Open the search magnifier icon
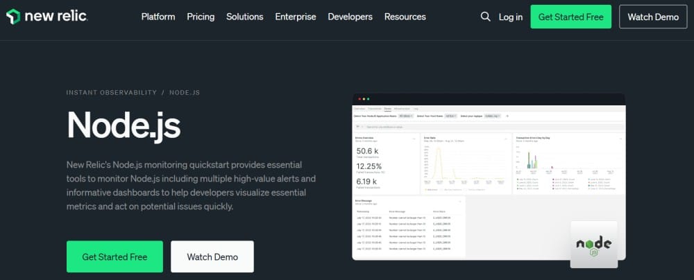The height and width of the screenshot is (280, 694). [485, 17]
